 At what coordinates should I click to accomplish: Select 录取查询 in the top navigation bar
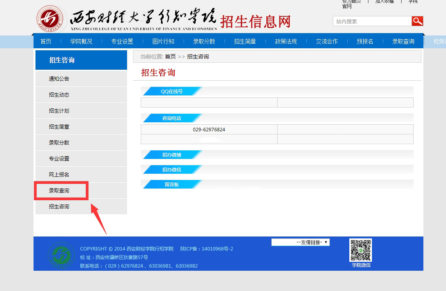click(x=404, y=42)
